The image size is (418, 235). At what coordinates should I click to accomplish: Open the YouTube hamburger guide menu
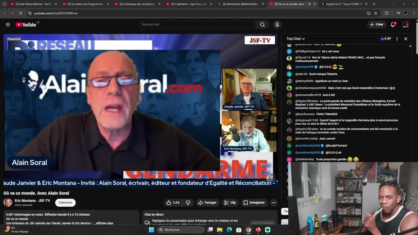(8, 24)
